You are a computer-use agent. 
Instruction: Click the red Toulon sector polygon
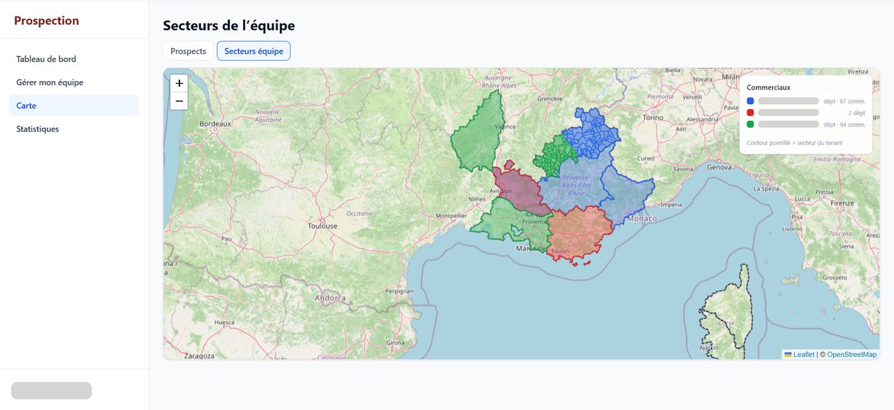pyautogui.click(x=578, y=234)
